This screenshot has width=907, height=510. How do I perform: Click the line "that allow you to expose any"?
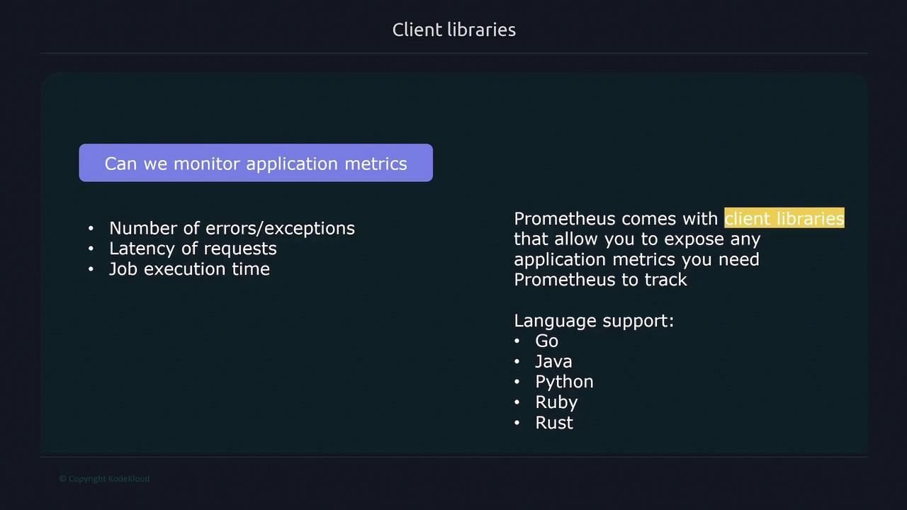coord(637,239)
